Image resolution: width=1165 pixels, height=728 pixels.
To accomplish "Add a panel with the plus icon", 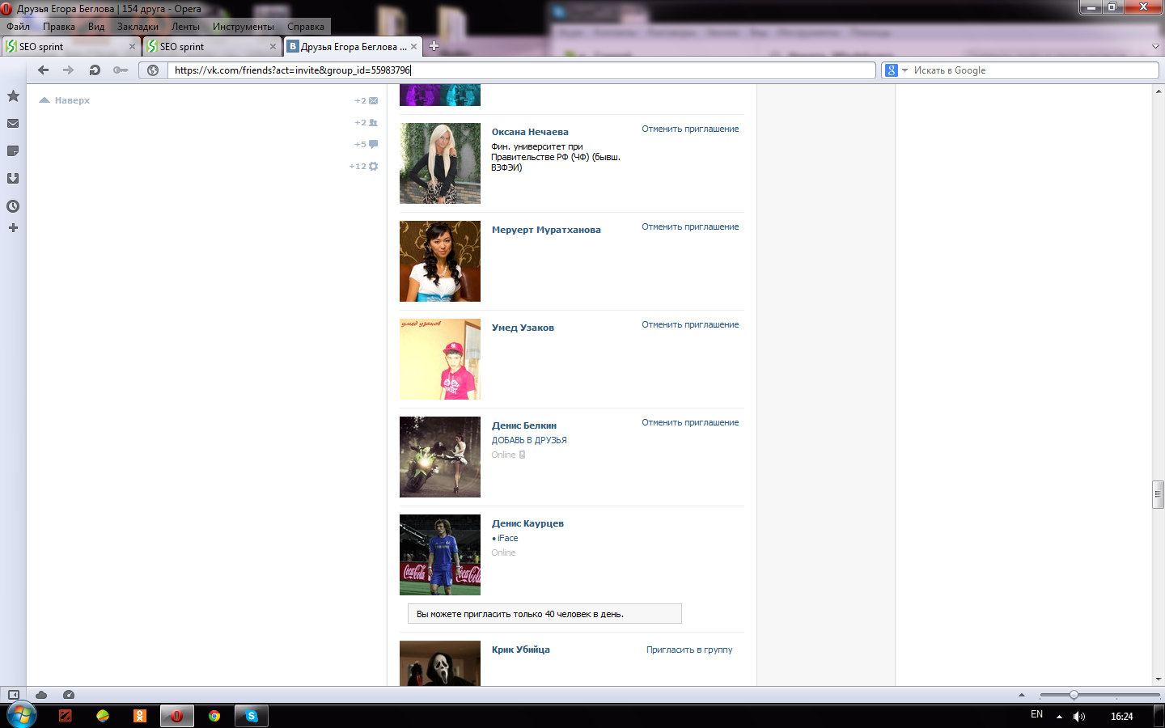I will 13,228.
